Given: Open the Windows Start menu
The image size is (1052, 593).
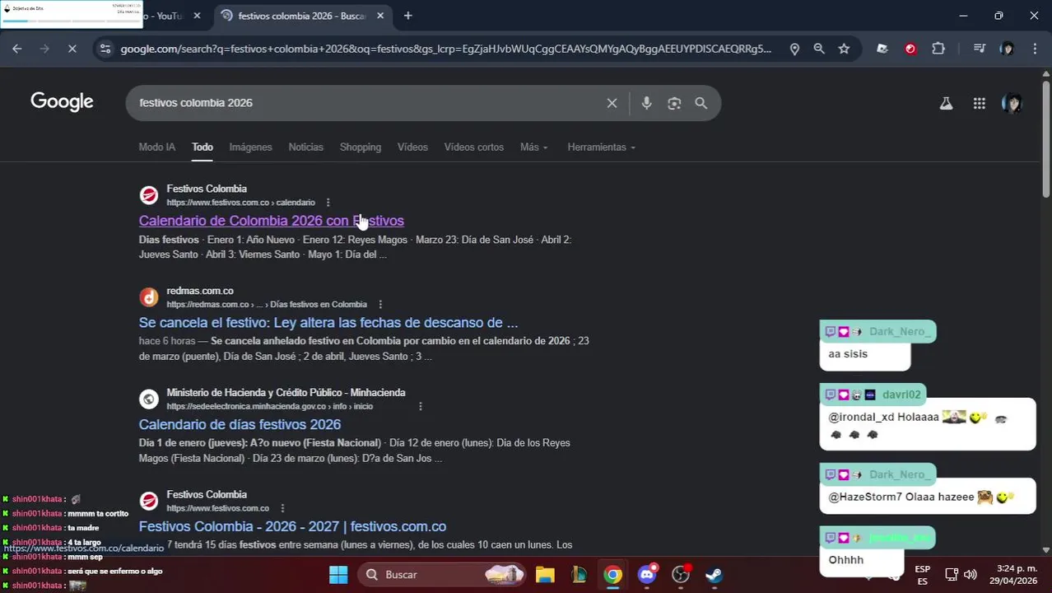Looking at the screenshot, I should click(338, 574).
